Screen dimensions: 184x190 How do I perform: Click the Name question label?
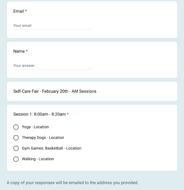pyautogui.click(x=19, y=51)
